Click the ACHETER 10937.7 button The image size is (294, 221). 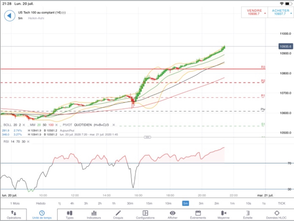pyautogui.click(x=281, y=12)
